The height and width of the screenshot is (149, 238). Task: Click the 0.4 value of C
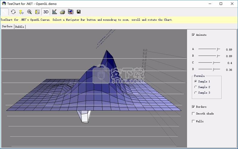(x=230, y=63)
